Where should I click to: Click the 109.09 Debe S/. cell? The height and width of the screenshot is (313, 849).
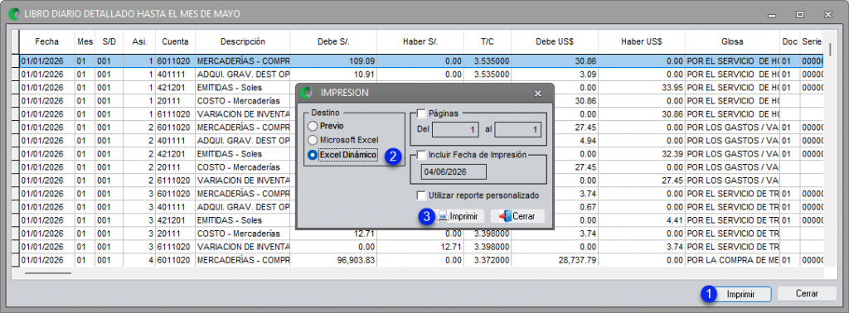coord(333,61)
